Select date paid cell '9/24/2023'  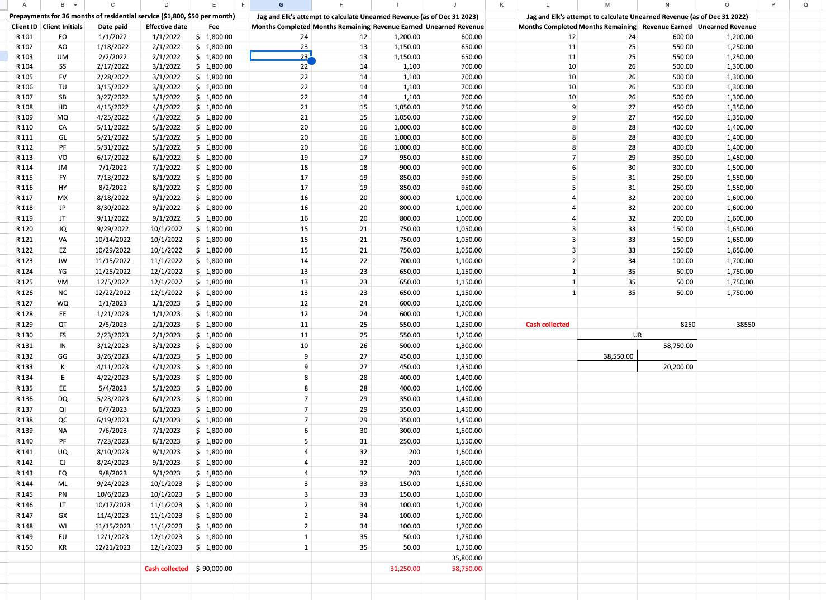coord(113,483)
